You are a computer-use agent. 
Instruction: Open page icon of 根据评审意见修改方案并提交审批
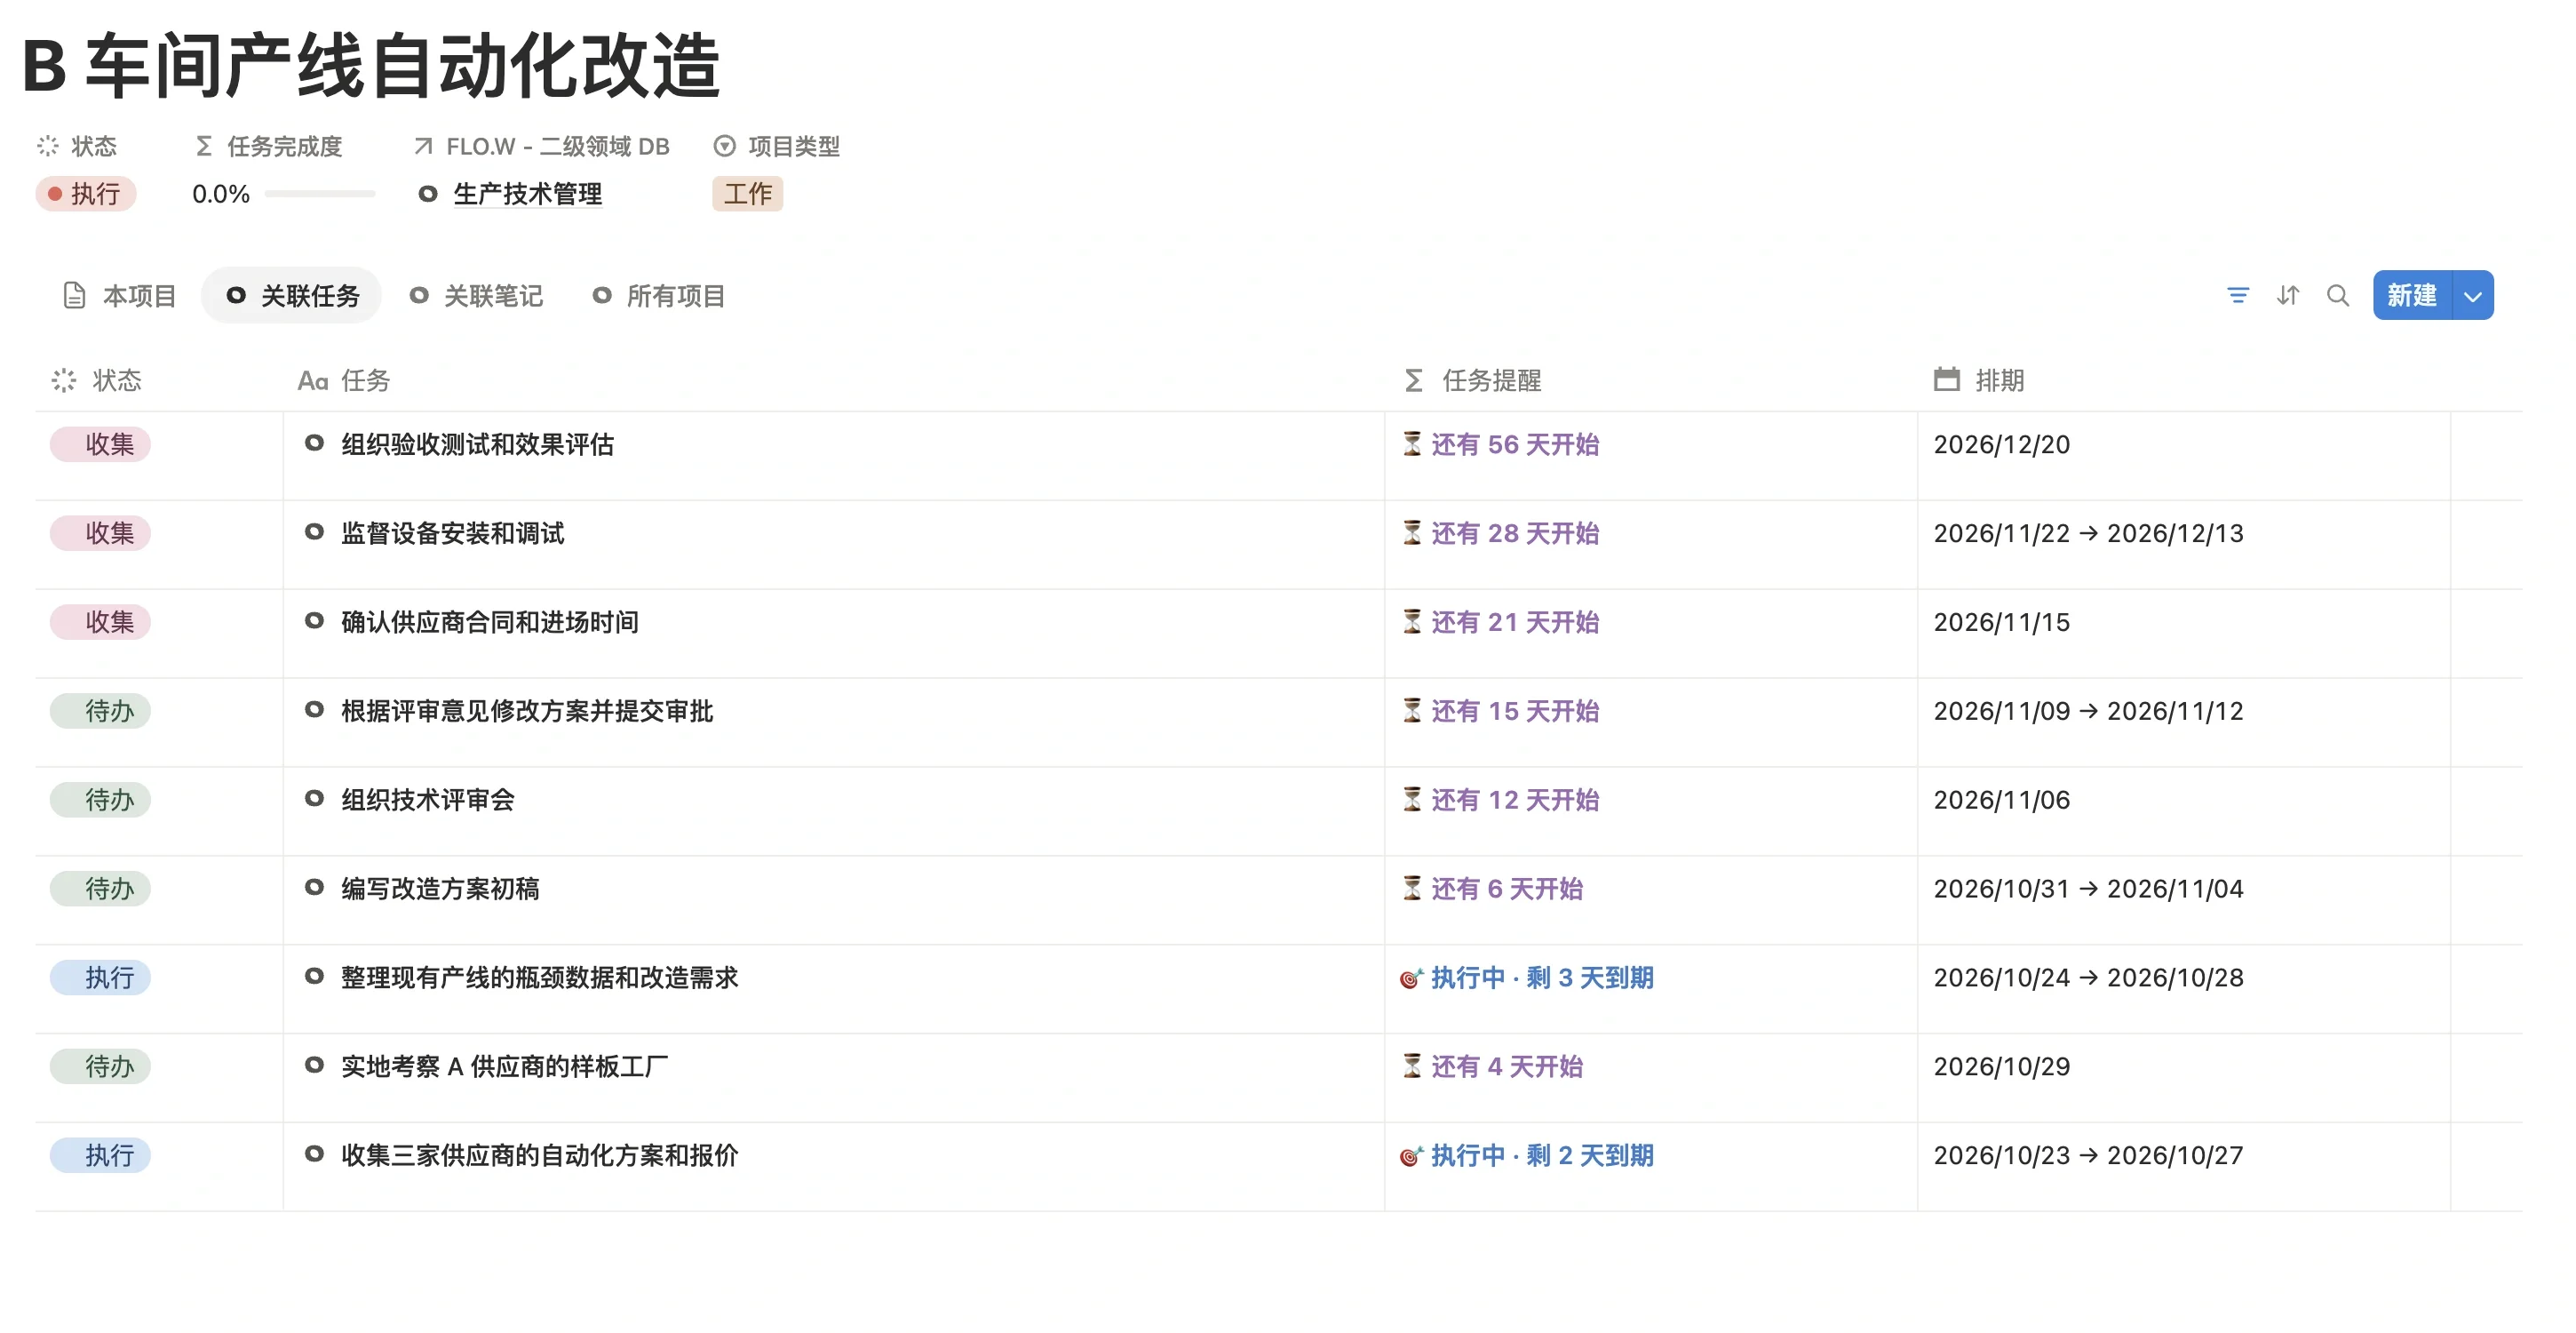[x=314, y=709]
